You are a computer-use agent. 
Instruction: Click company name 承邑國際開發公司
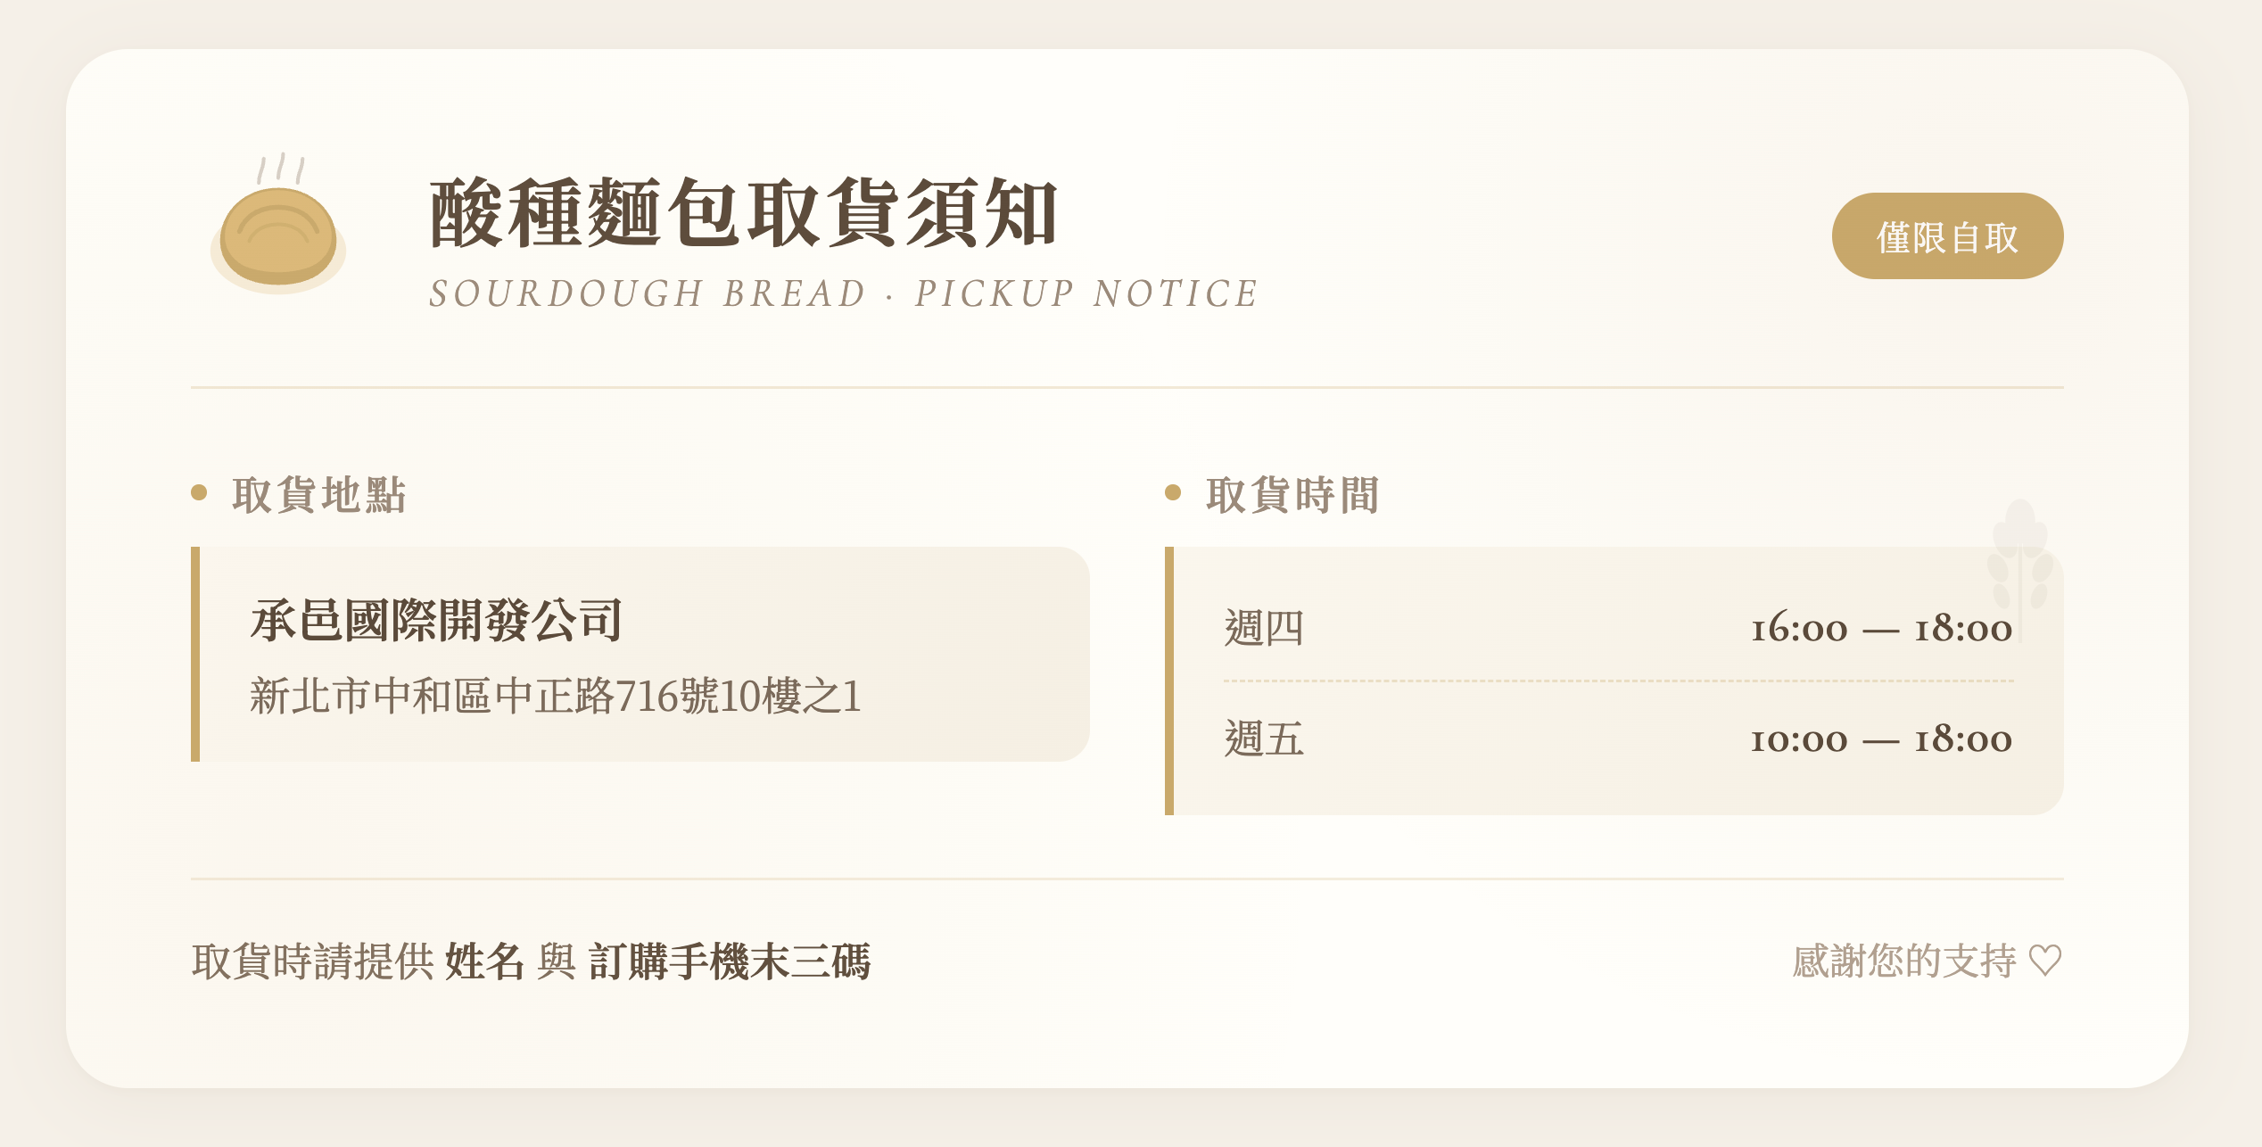coord(436,620)
